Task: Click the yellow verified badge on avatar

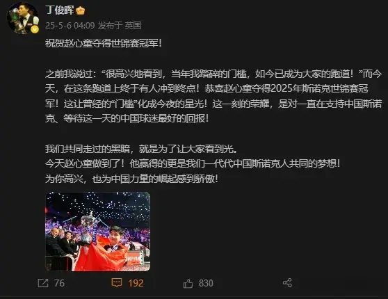Action: [35, 30]
